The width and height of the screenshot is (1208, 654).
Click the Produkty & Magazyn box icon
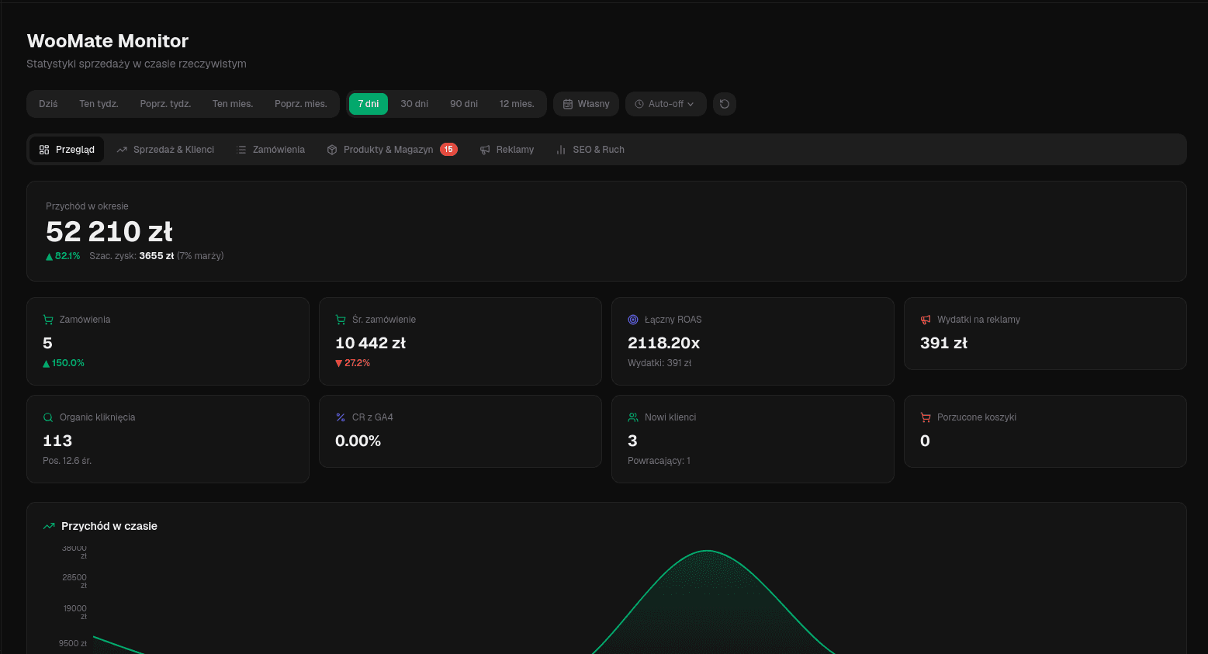332,150
